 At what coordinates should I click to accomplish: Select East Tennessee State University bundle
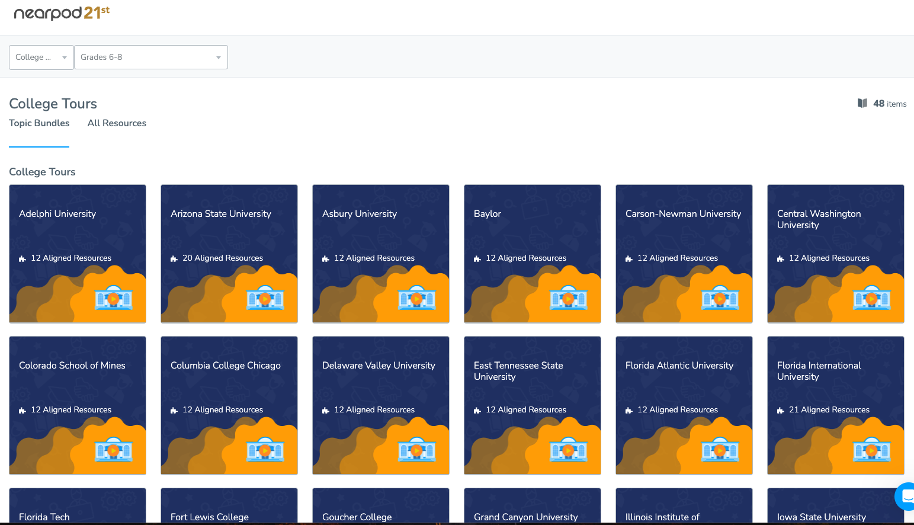pos(533,405)
